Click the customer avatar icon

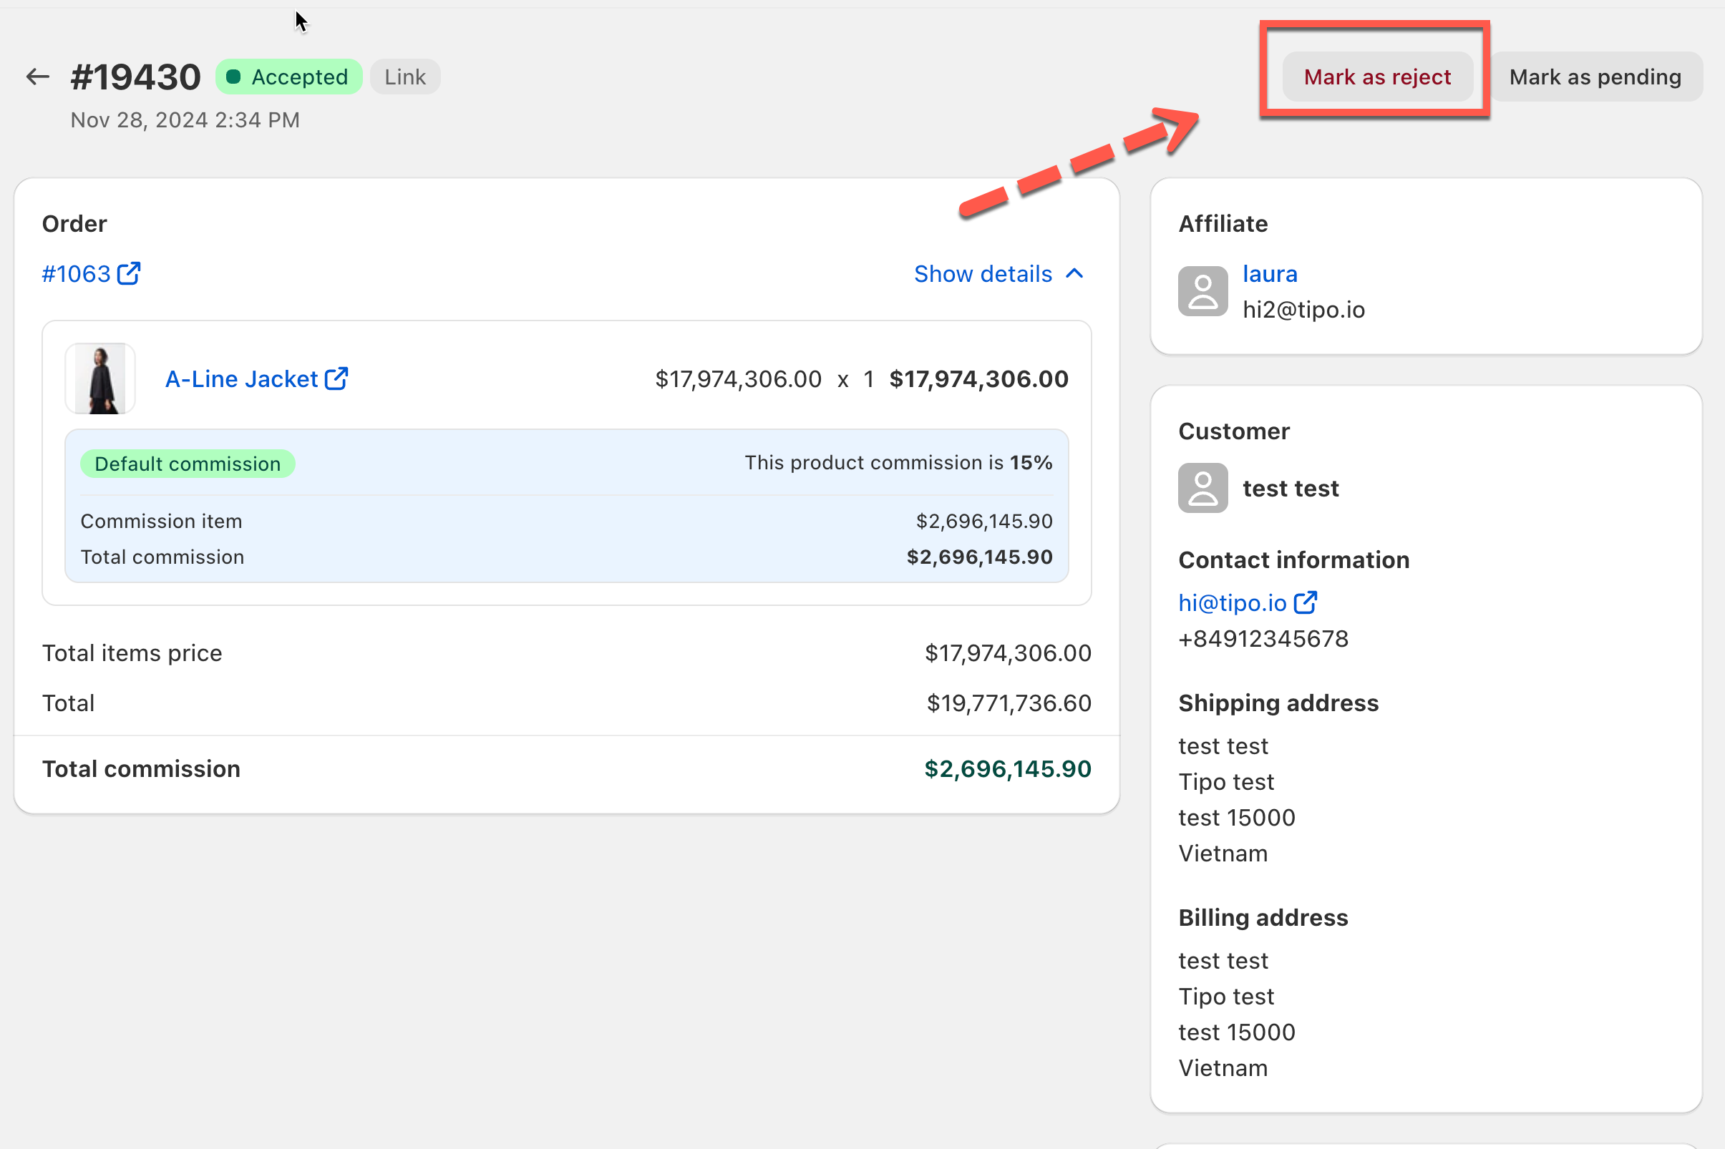[1202, 488]
